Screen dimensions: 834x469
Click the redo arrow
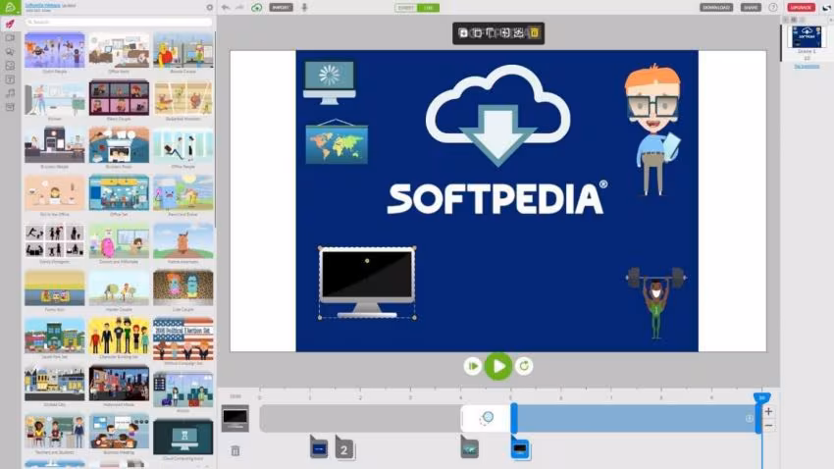tap(239, 8)
